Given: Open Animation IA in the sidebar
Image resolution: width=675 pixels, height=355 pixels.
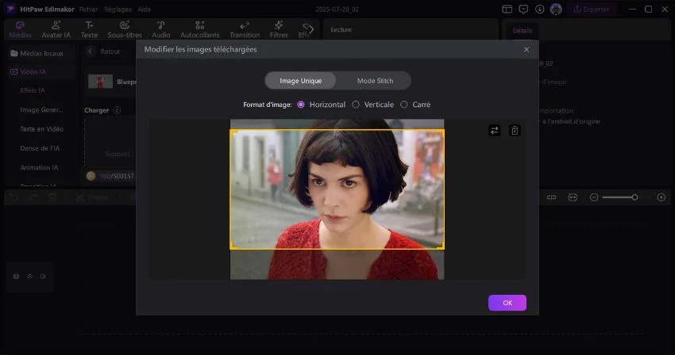Looking at the screenshot, I should point(39,168).
